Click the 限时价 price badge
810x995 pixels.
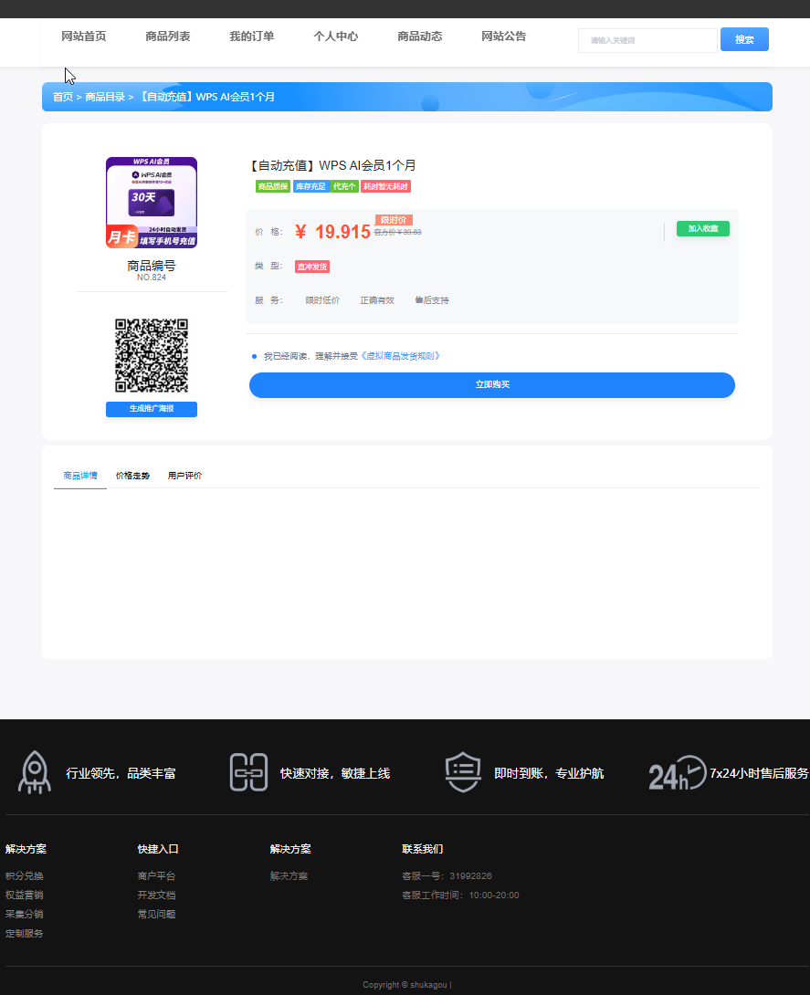(394, 220)
